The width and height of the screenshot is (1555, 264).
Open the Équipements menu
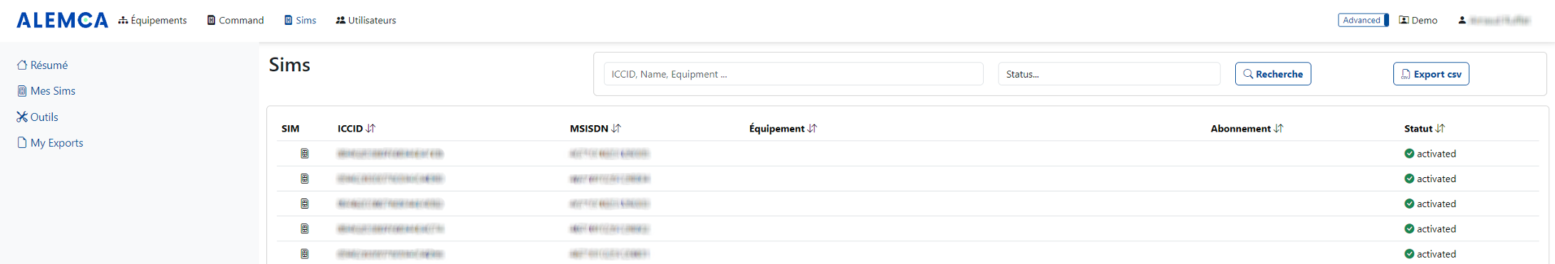[x=152, y=20]
